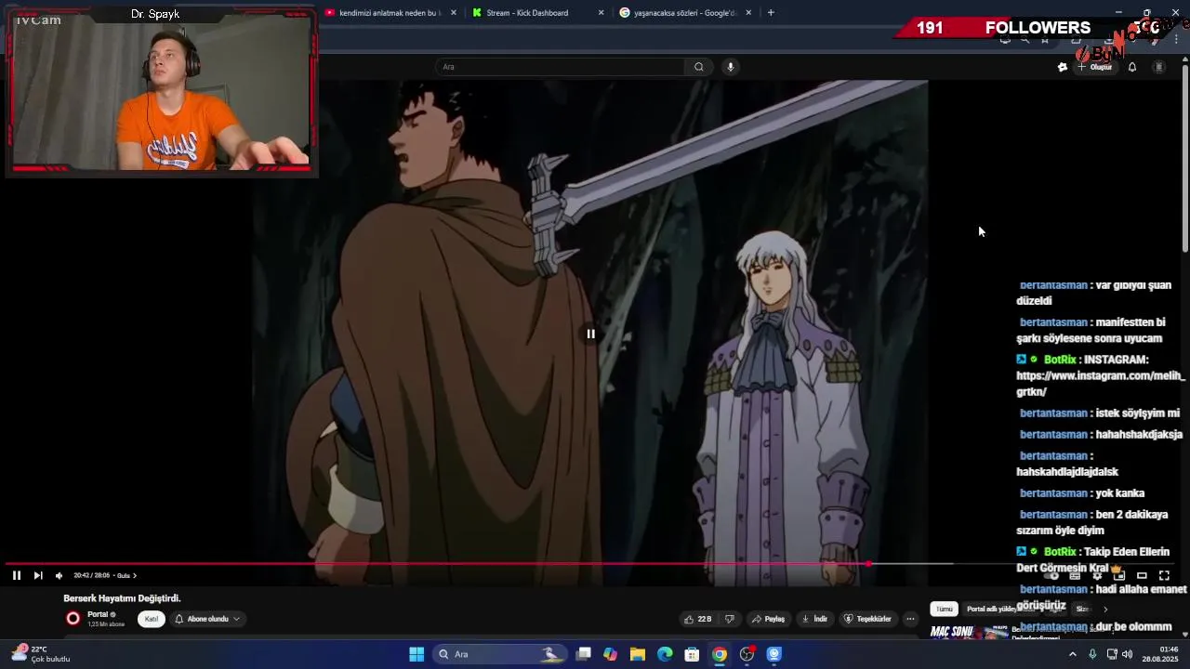Skip to the next video

(x=38, y=575)
